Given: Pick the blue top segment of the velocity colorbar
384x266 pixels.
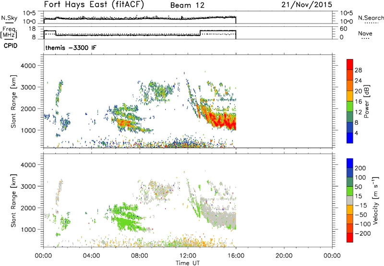Looking at the screenshot, I should (350, 163).
